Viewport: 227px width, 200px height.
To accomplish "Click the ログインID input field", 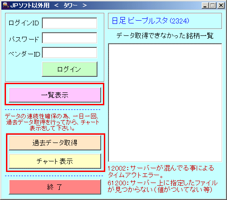I will [69, 23].
